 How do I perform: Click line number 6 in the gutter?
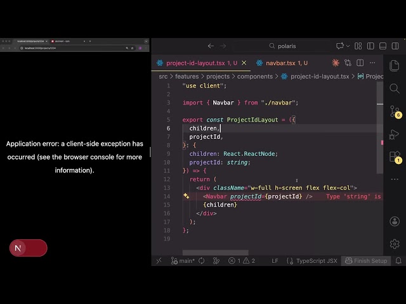(168, 128)
